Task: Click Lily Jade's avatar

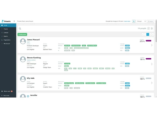Action: point(23,79)
